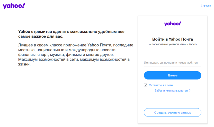Open the Справка help link
This screenshot has height=127, width=214.
(206, 6)
